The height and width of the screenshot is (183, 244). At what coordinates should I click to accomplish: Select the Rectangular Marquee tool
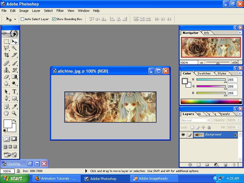(x=6, y=41)
